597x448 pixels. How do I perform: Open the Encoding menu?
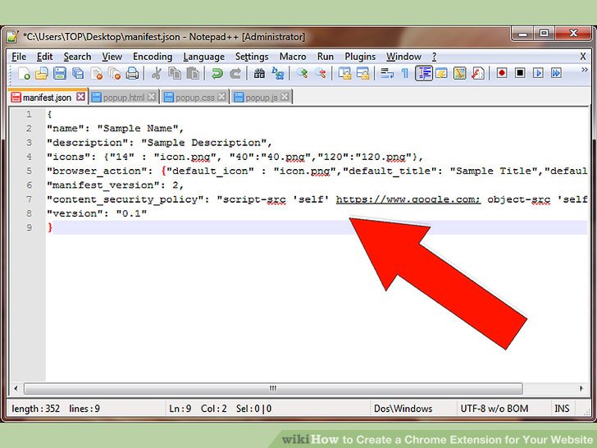tap(153, 57)
